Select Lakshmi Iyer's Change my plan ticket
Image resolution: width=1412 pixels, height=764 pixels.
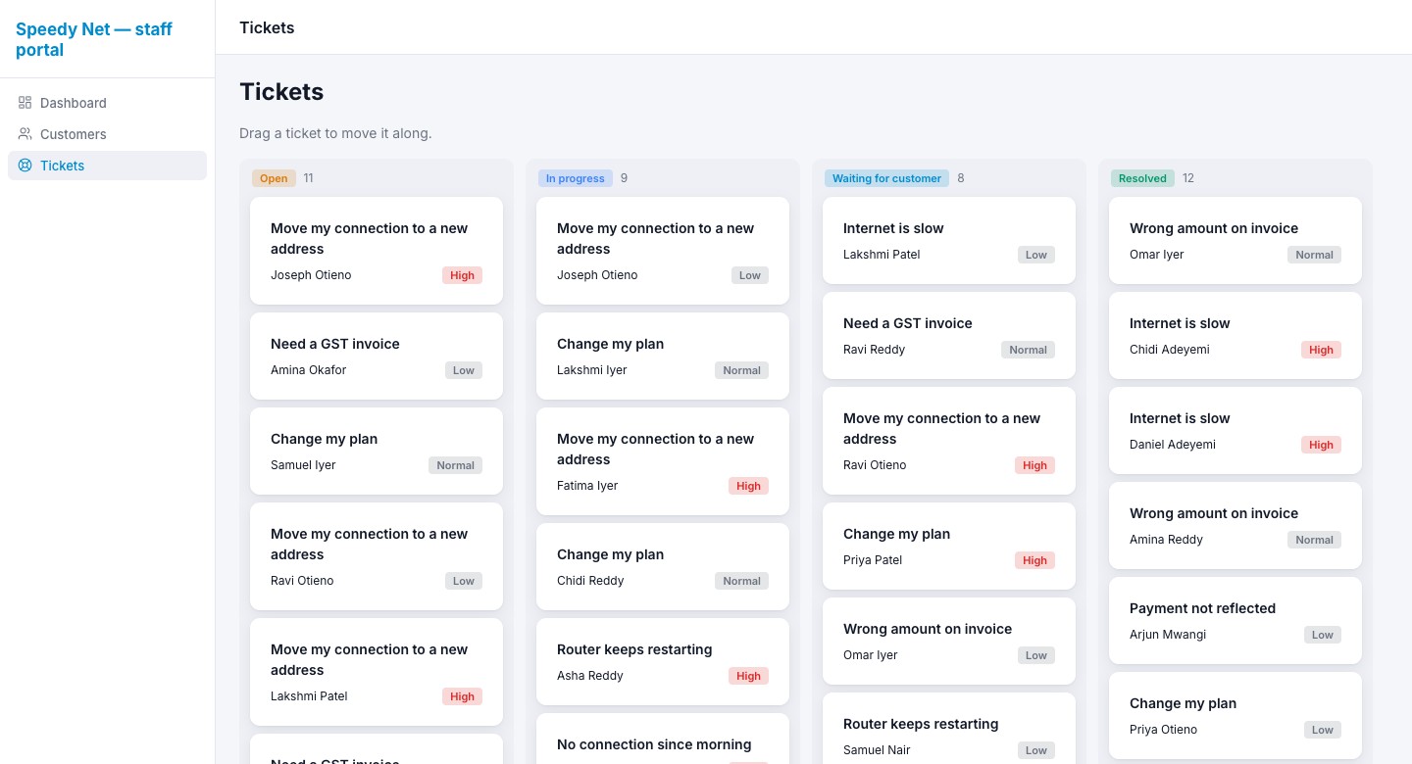coord(663,356)
